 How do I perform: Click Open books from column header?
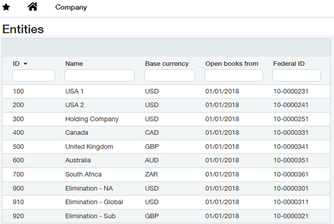[232, 63]
